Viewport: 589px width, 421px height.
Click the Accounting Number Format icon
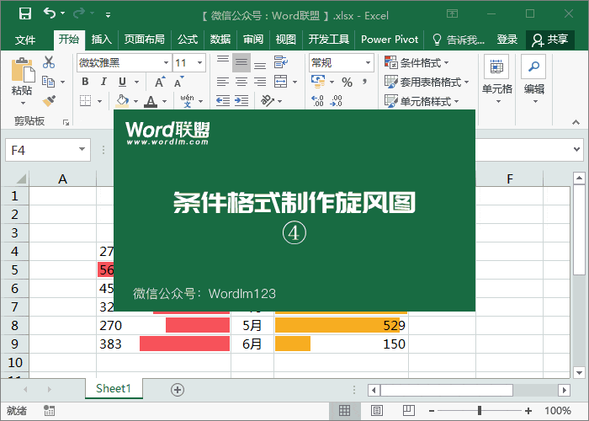[x=318, y=82]
